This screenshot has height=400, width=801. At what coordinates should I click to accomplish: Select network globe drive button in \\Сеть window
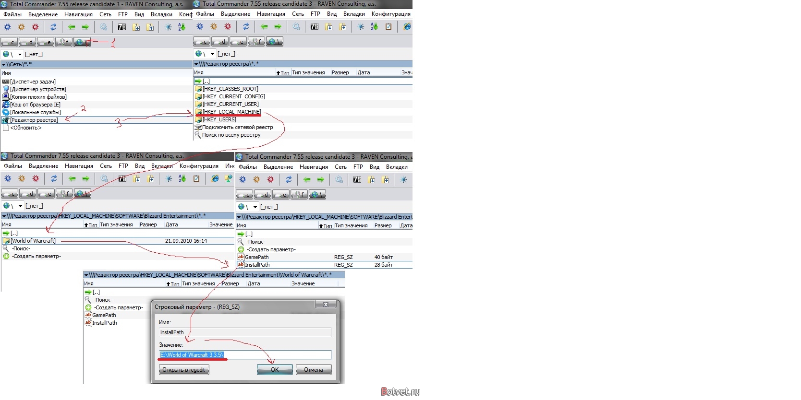click(x=82, y=42)
